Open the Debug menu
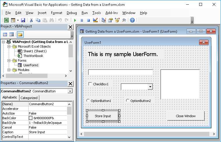Viewport: 221px width, 142px height. (x=72, y=13)
